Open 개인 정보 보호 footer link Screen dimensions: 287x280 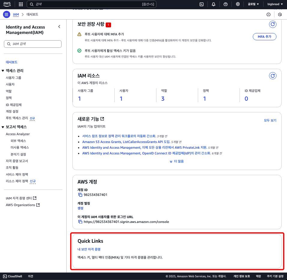tap(242, 276)
